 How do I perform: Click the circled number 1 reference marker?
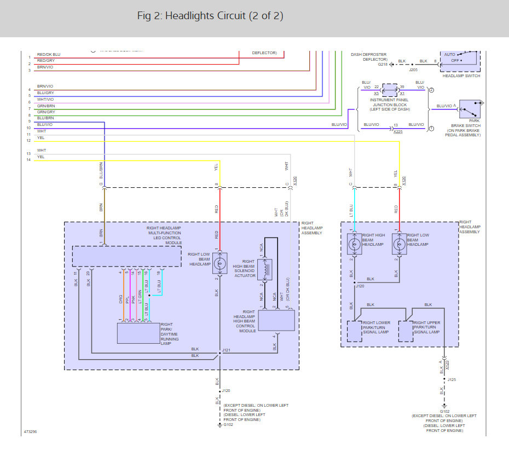click(431, 129)
